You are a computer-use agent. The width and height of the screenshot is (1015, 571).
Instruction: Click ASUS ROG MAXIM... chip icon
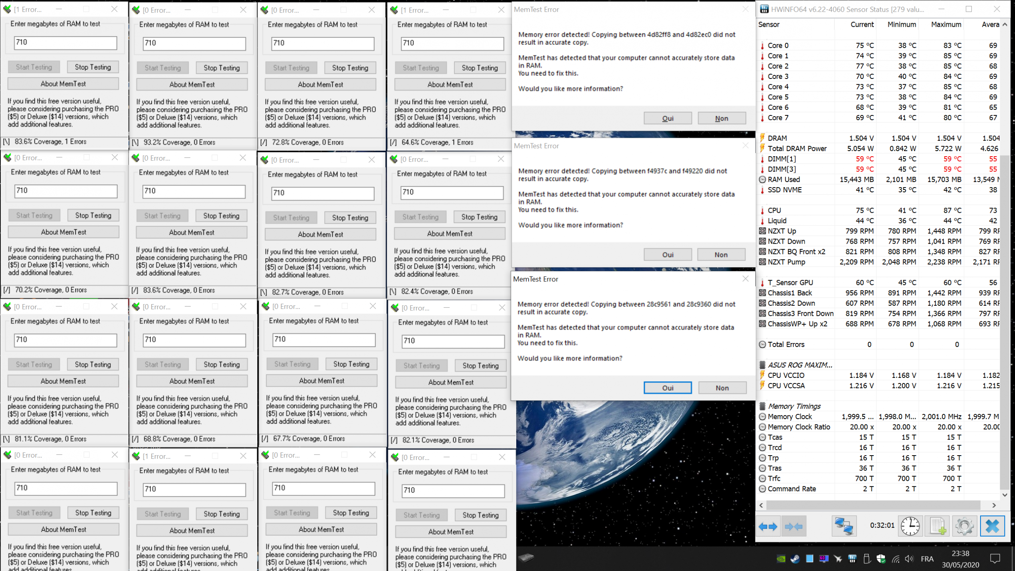tap(763, 365)
